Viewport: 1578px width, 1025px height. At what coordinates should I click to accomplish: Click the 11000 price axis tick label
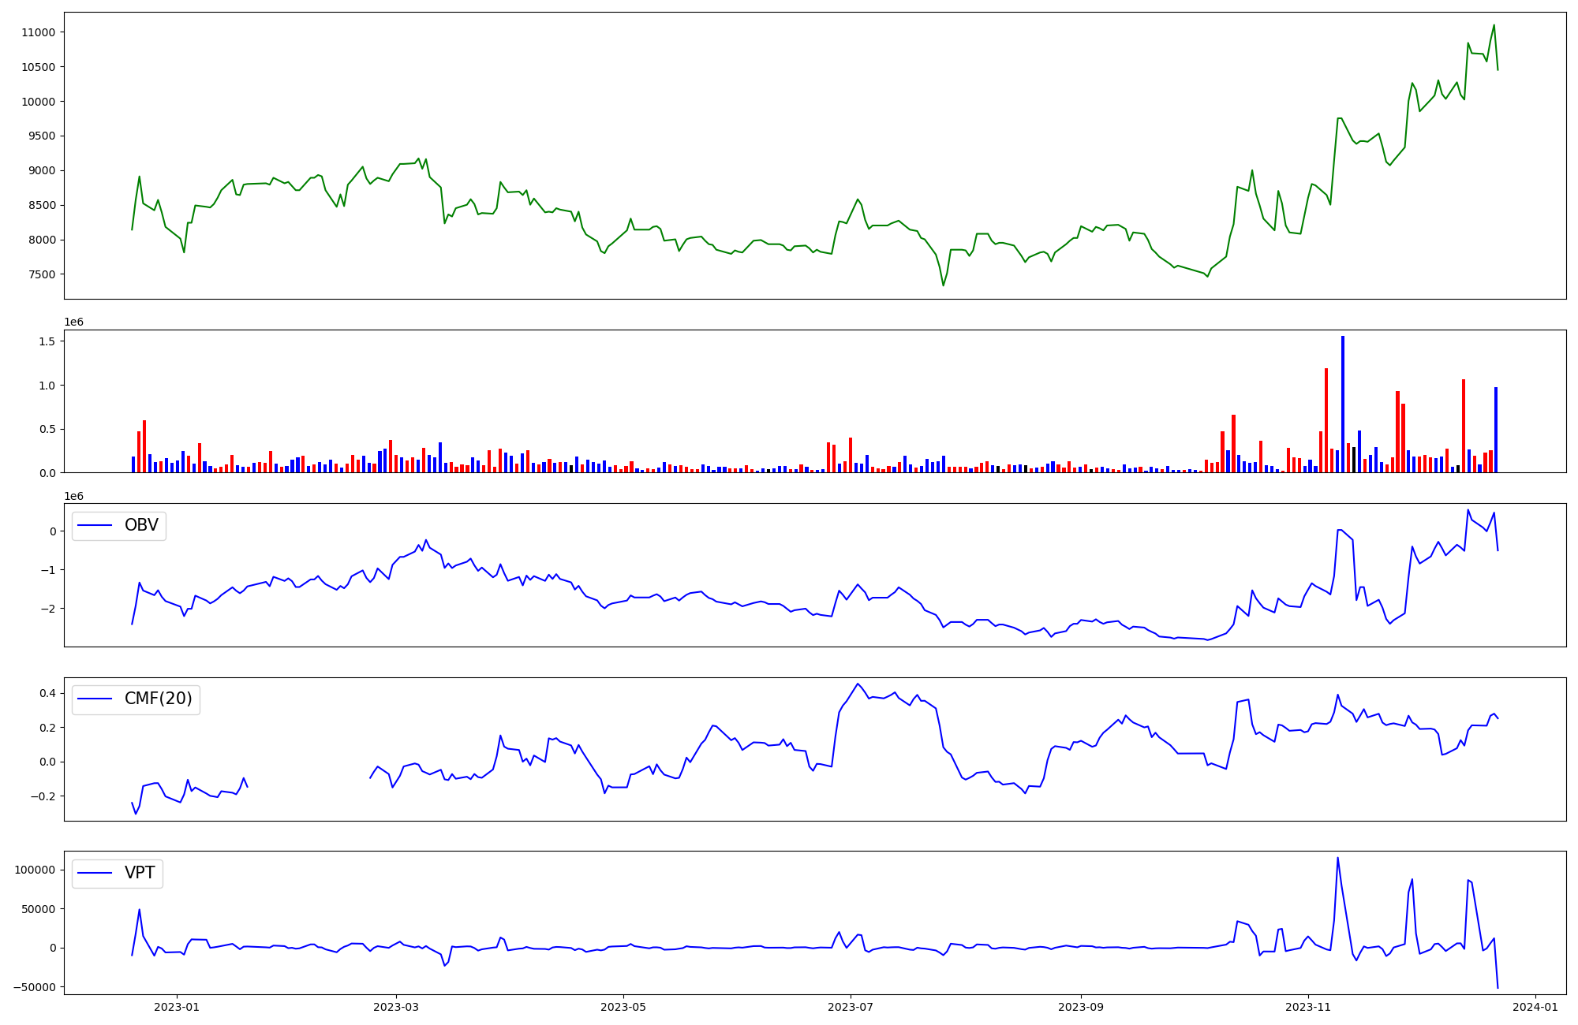click(39, 32)
